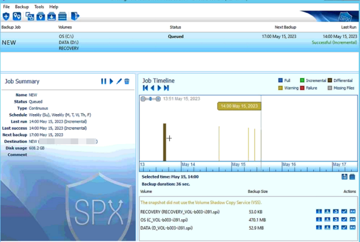Click the Incremental legend green swatch
Screen dimensions: 360x242
pyautogui.click(x=302, y=80)
